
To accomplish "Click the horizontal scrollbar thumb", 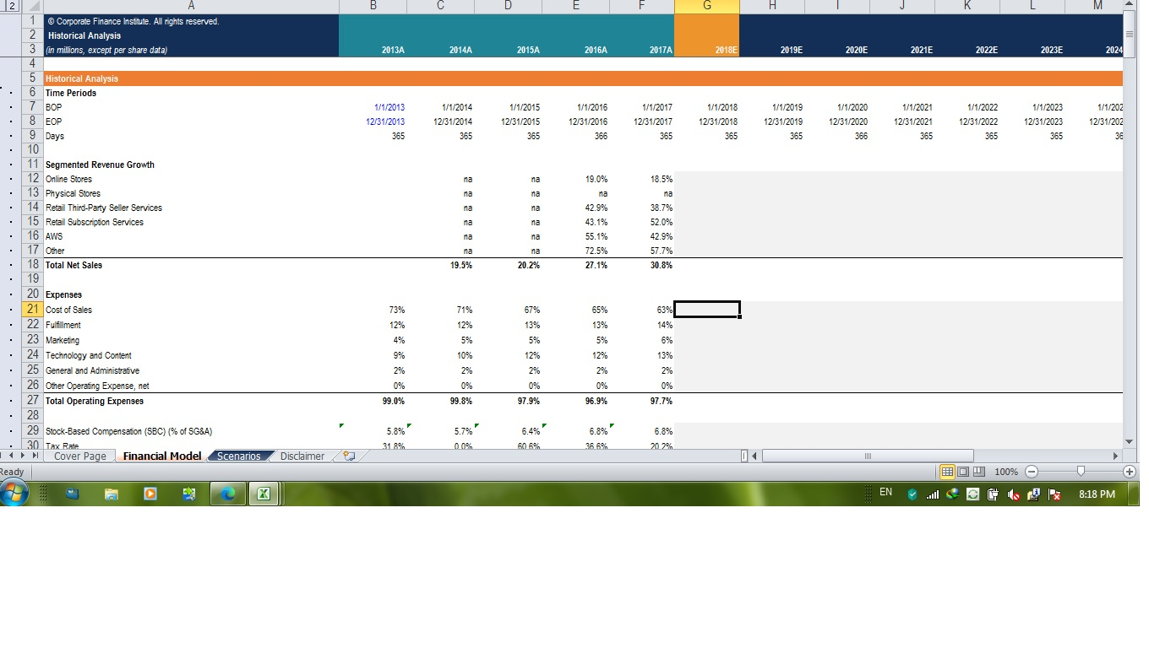I will [869, 455].
